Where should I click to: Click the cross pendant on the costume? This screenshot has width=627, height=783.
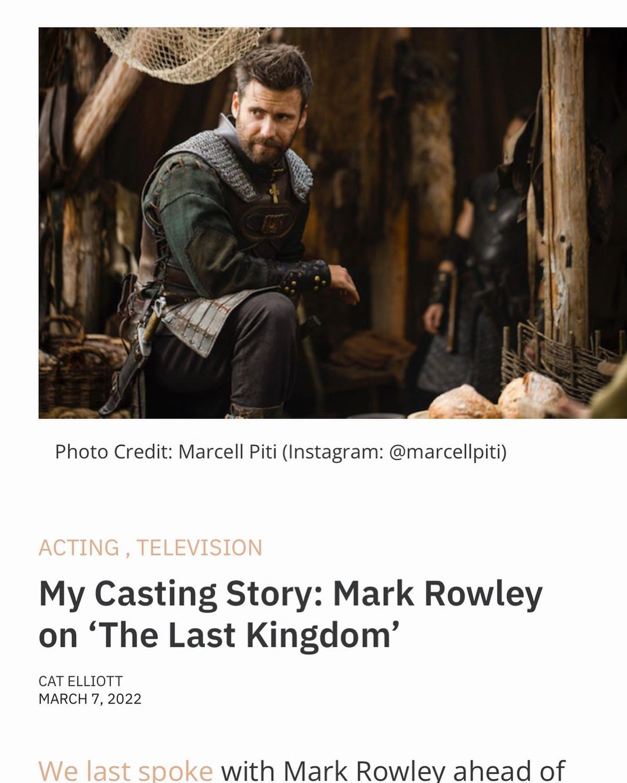click(274, 192)
